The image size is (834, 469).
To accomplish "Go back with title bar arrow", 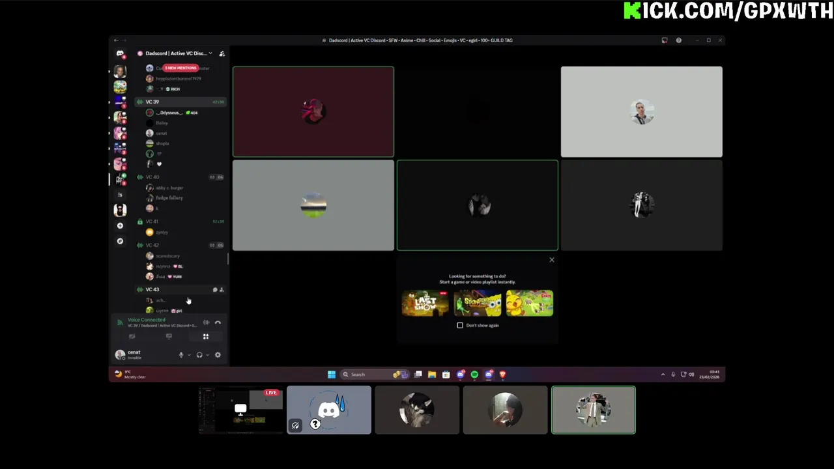I will point(116,40).
